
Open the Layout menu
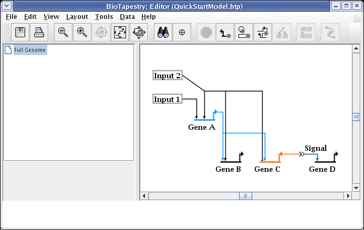[77, 16]
